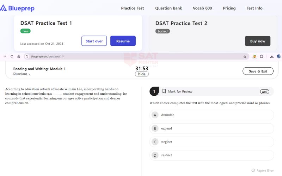Image resolution: width=282 pixels, height=176 pixels.
Task: Select answer choice A diminish
Action: click(x=211, y=115)
